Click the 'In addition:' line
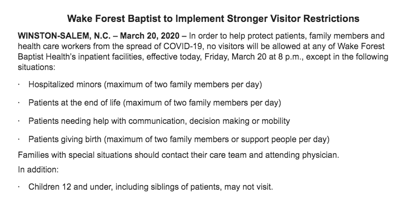This screenshot has height=197, width=406. [x=38, y=170]
